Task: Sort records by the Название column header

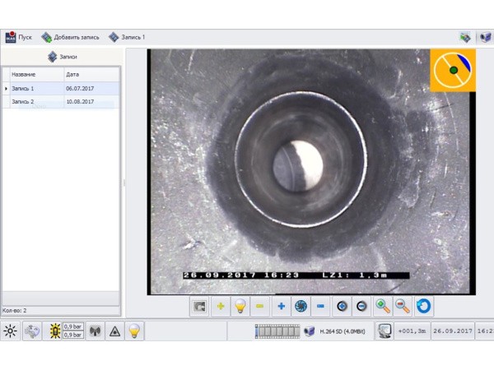Action: click(33, 74)
